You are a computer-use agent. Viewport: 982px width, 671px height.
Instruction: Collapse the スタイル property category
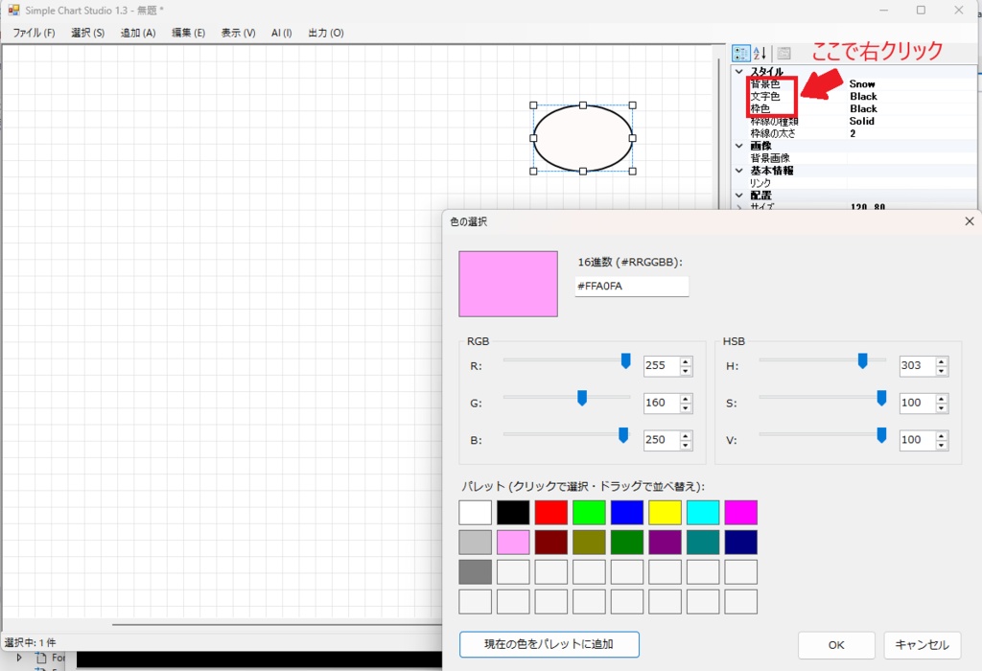coord(739,71)
